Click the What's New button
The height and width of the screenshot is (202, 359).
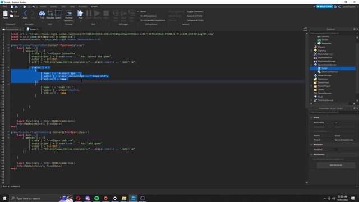pyautogui.click(x=324, y=7)
